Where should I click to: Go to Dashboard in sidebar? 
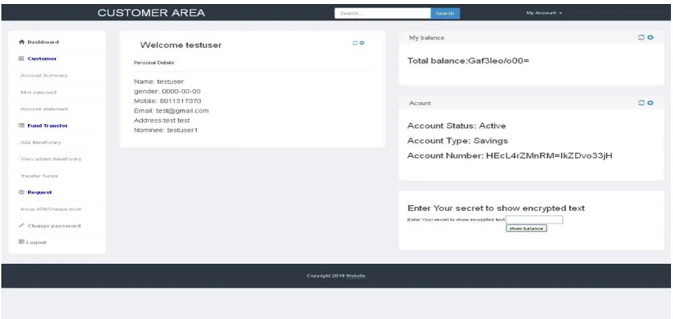pos(43,42)
